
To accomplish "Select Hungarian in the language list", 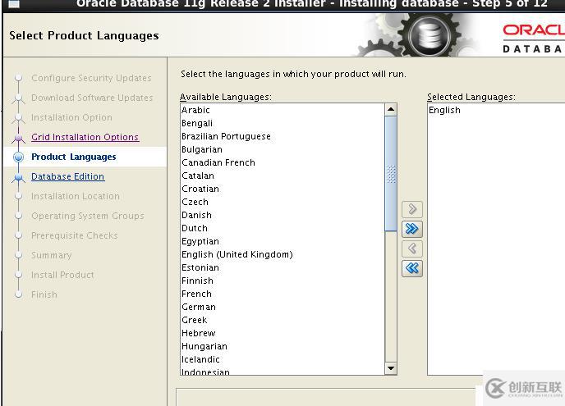I will pos(204,346).
